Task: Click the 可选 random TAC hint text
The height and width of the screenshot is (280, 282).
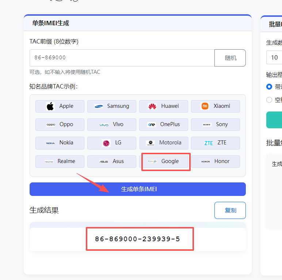Action: 65,72
